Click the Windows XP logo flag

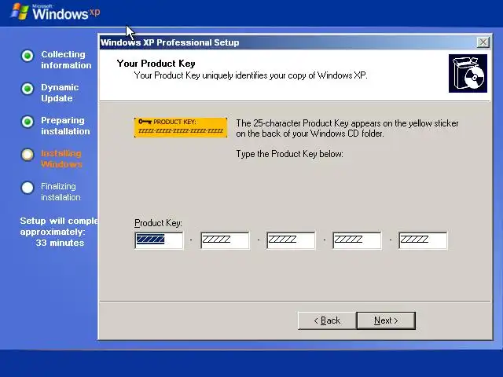tap(20, 12)
